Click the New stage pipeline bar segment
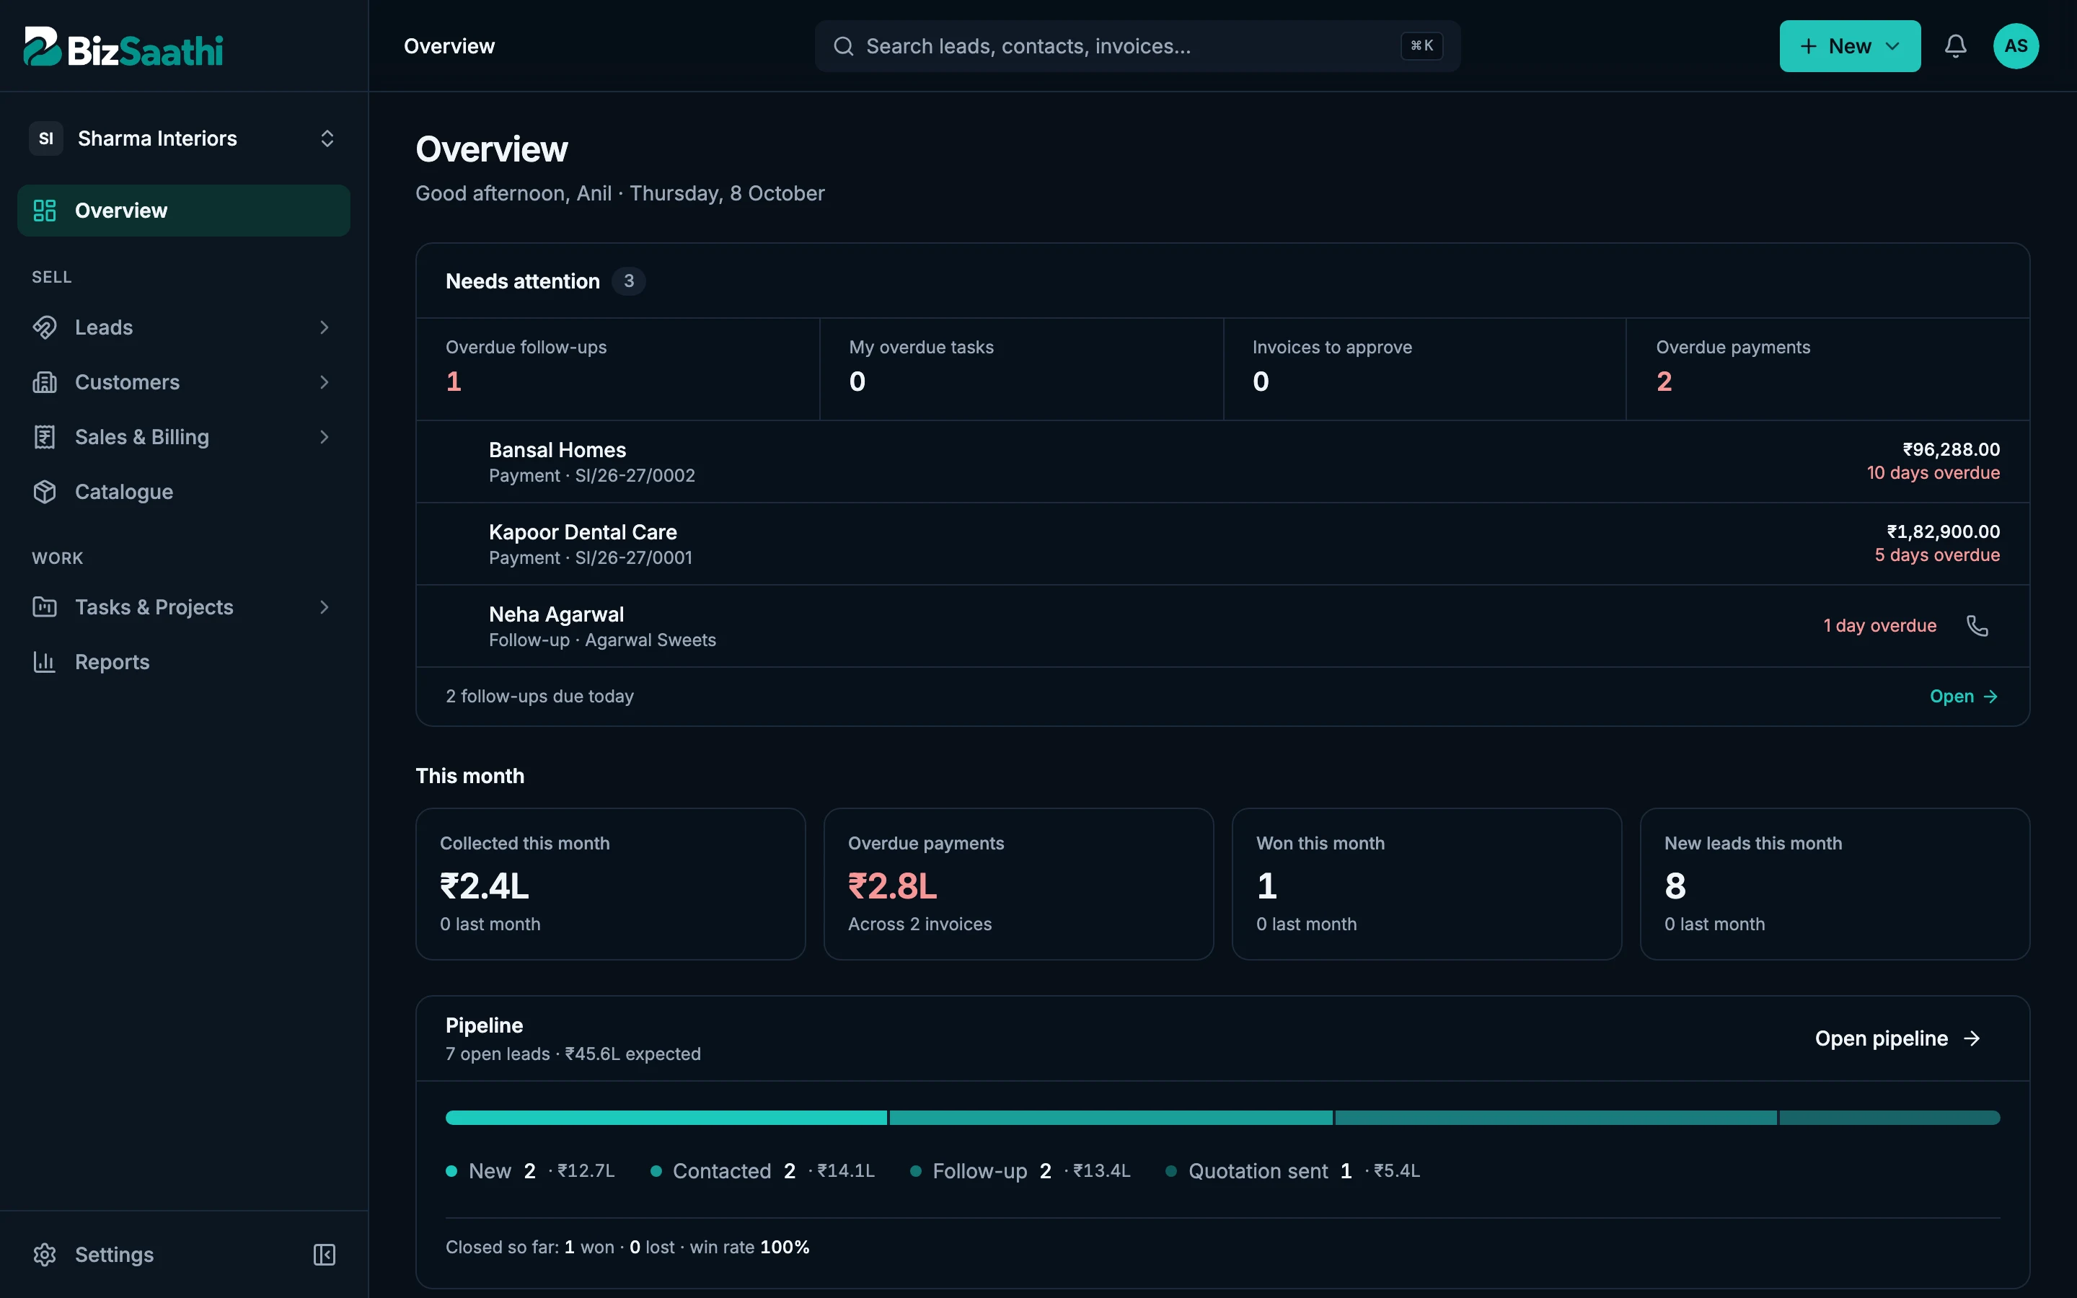This screenshot has height=1298, width=2077. tap(666, 1118)
